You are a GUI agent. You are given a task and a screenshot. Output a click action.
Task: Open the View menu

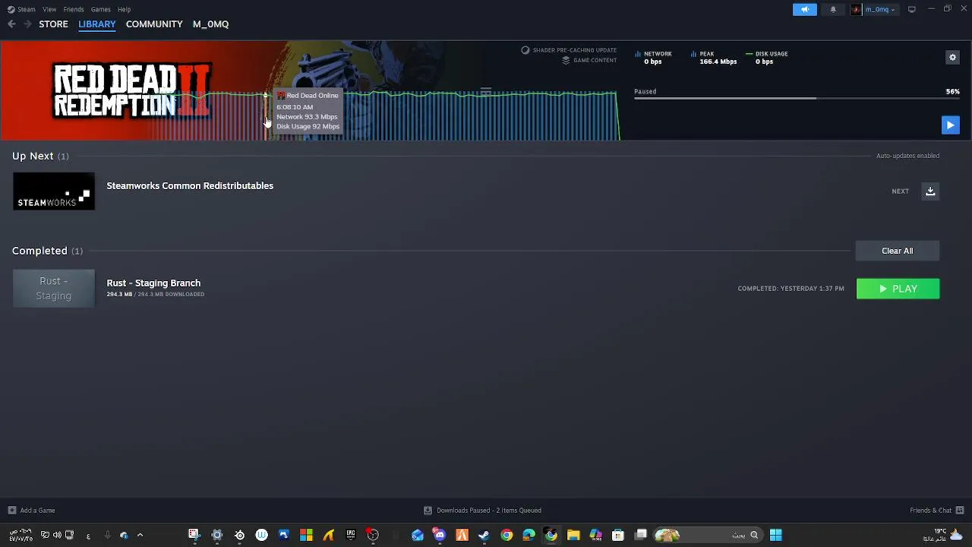tap(49, 9)
